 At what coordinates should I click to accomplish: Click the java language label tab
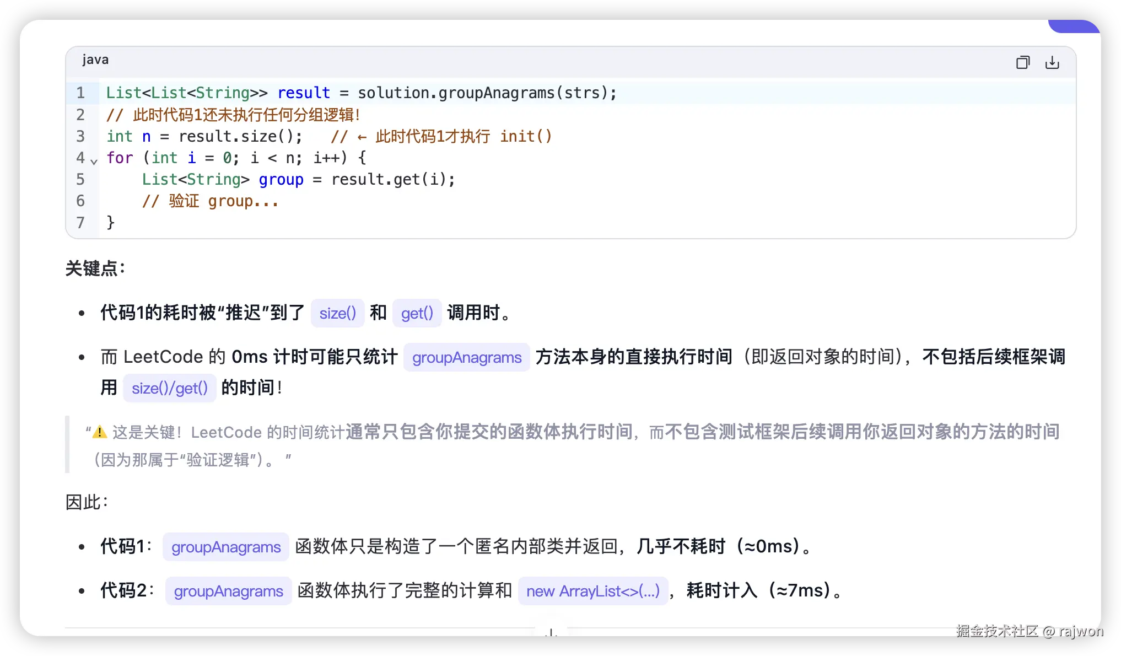click(x=95, y=60)
